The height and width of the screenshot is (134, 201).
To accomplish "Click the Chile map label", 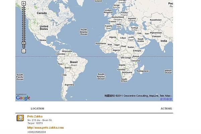I will [x=64, y=75].
